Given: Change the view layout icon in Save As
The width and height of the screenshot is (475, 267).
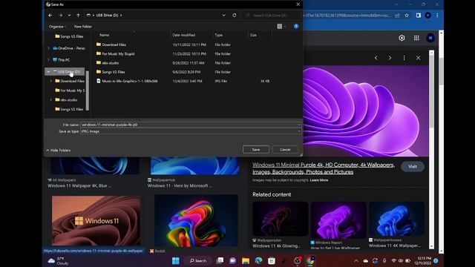Looking at the screenshot, I should 280,27.
